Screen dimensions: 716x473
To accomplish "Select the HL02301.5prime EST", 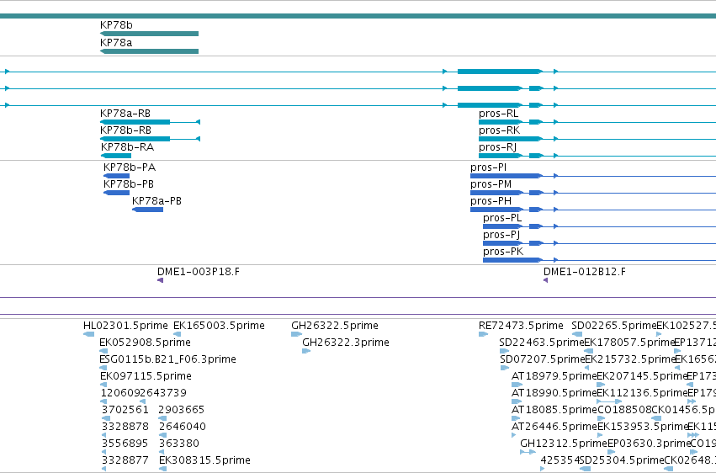I will (88, 334).
